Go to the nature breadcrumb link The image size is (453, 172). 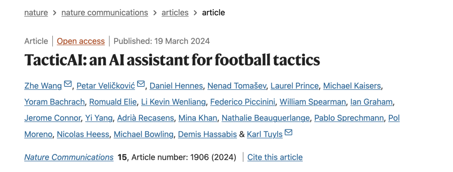[x=36, y=13]
